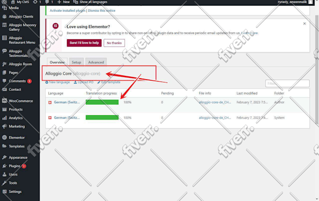Screen dimensions: 319x201
Task: Dismiss the Elementor notice with X
Action: 304,23
